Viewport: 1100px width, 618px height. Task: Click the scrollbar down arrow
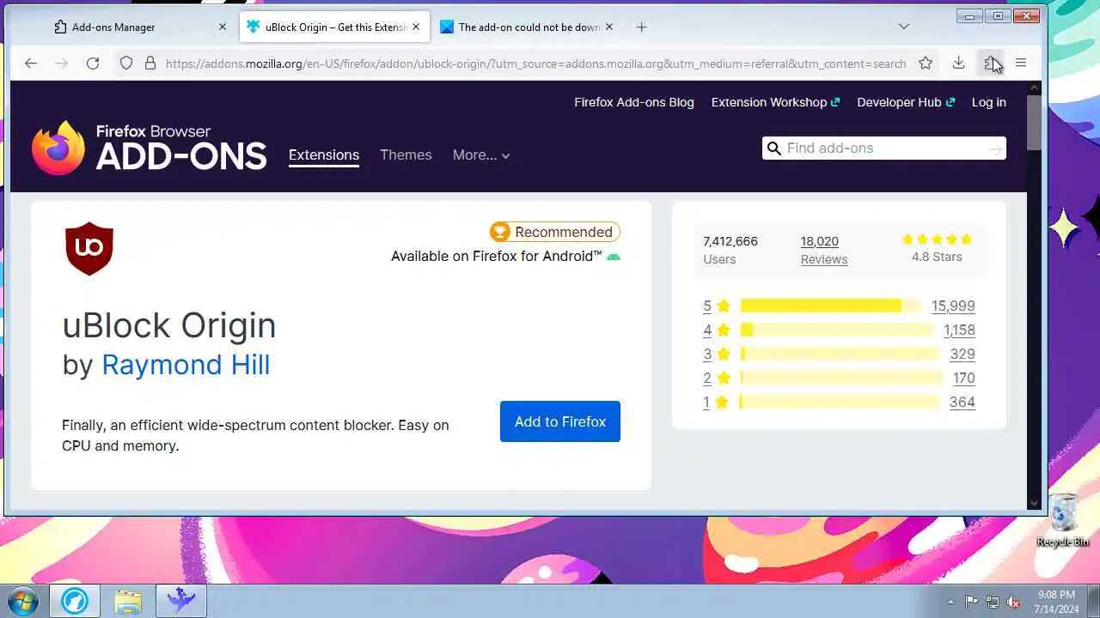point(1034,504)
